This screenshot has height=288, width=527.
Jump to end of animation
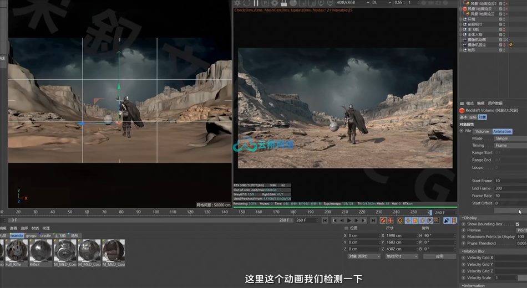click(x=373, y=220)
